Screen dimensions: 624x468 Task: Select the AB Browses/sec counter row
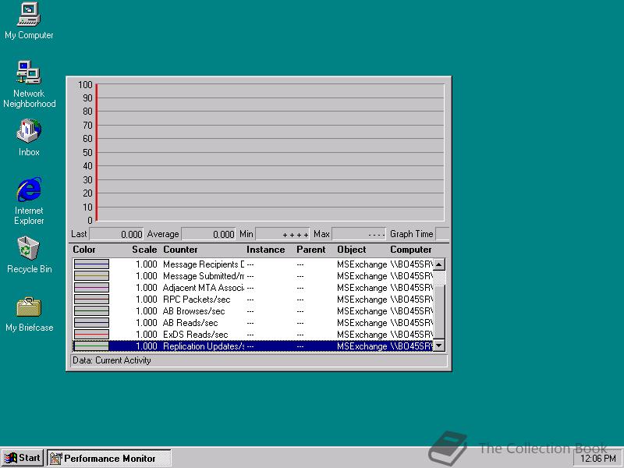coord(253,310)
